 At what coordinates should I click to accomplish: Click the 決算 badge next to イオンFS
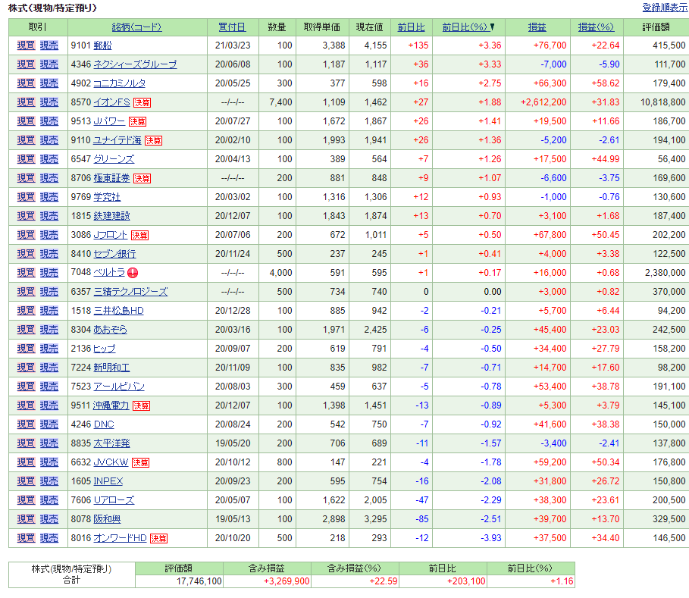click(x=142, y=103)
